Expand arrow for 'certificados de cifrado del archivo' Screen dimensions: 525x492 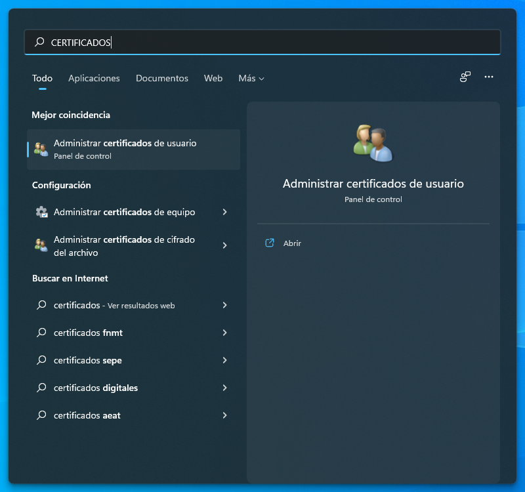224,245
